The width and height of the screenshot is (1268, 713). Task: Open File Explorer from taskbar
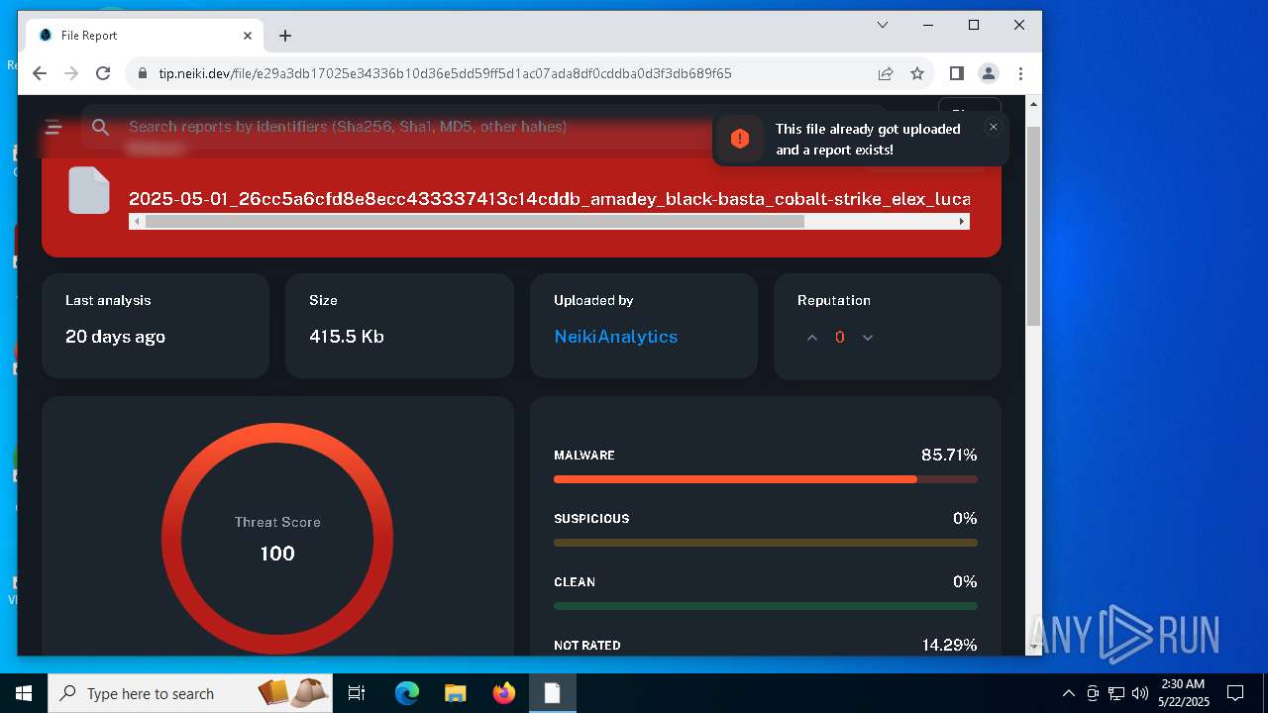coord(456,693)
